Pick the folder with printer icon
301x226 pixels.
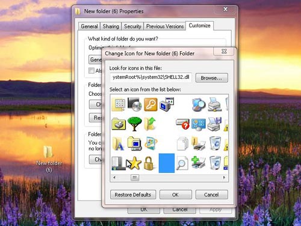[199, 143]
